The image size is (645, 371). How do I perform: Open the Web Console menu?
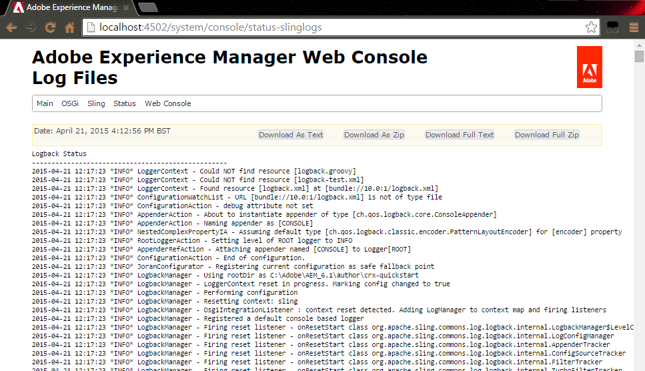coord(168,103)
